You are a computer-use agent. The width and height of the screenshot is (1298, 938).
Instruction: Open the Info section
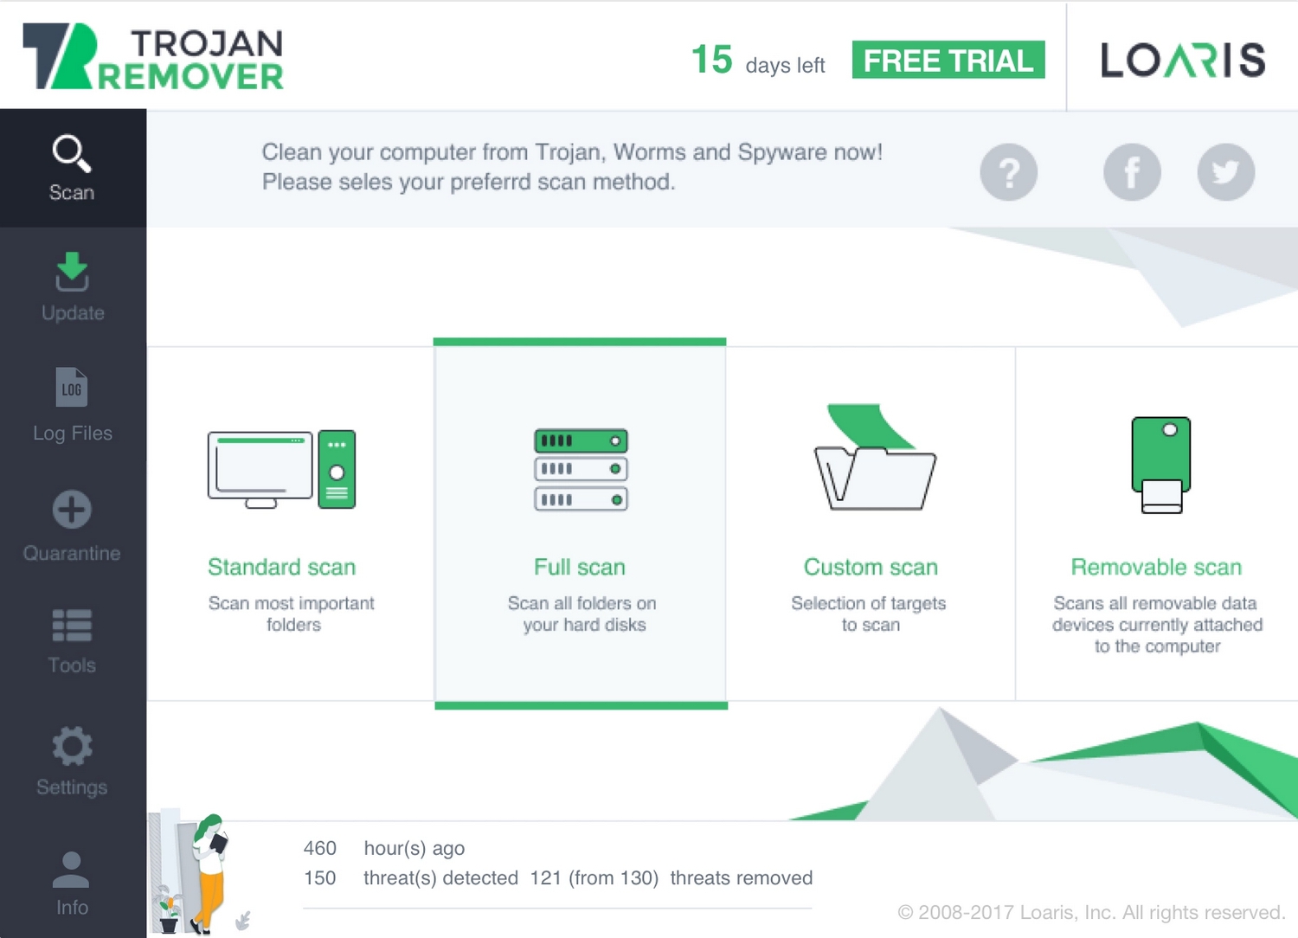pos(72,883)
